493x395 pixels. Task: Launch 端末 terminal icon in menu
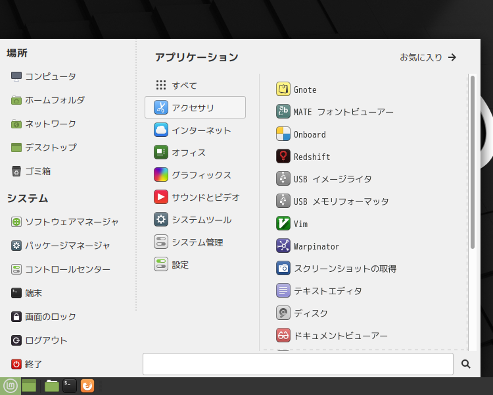(16, 293)
